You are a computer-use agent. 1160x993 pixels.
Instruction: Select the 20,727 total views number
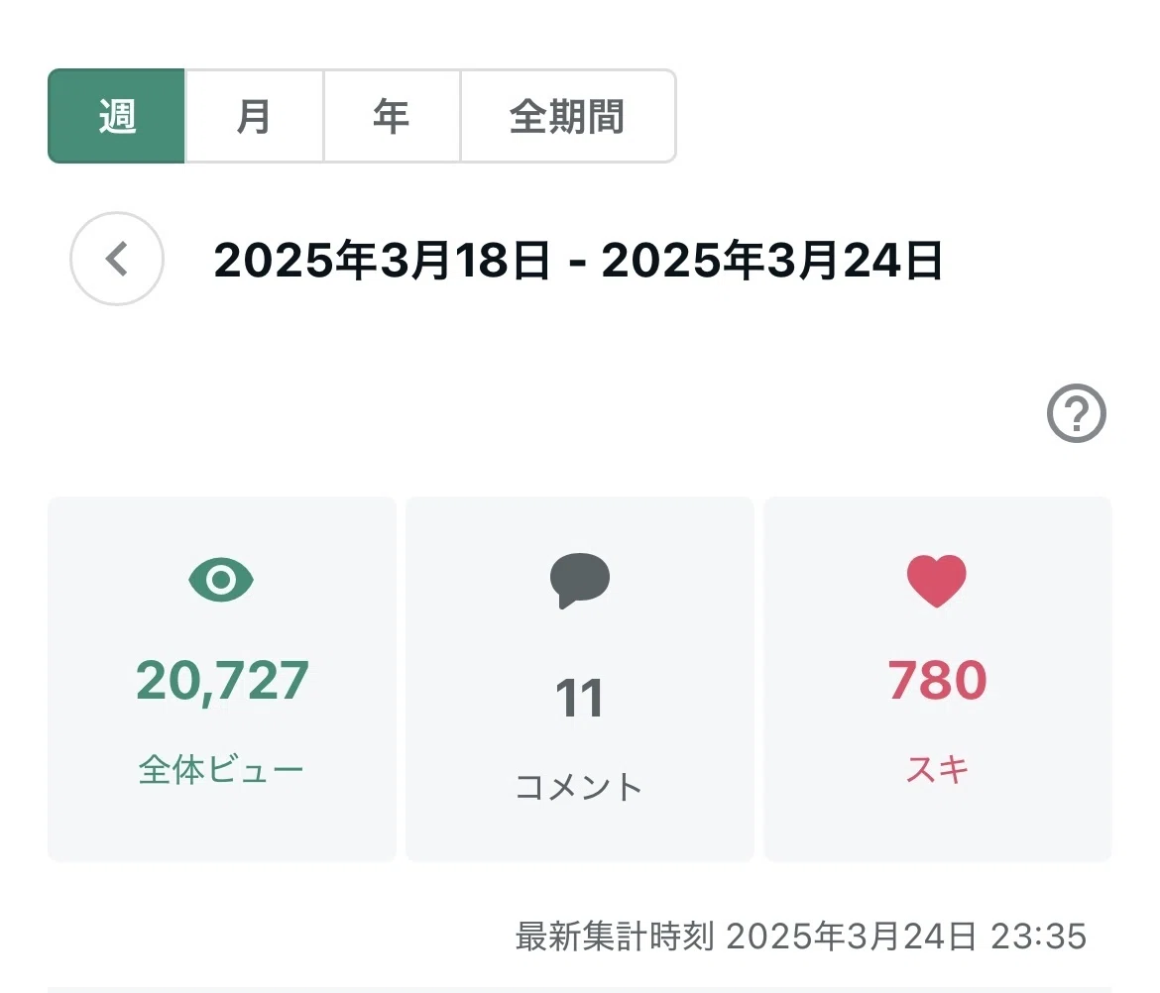coord(222,681)
